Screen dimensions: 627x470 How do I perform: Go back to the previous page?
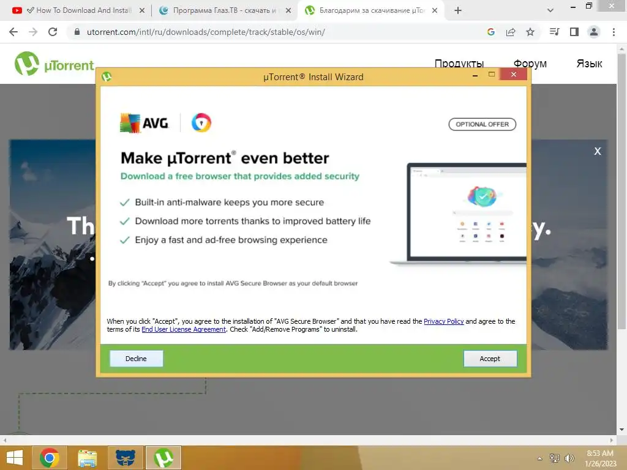pyautogui.click(x=13, y=32)
